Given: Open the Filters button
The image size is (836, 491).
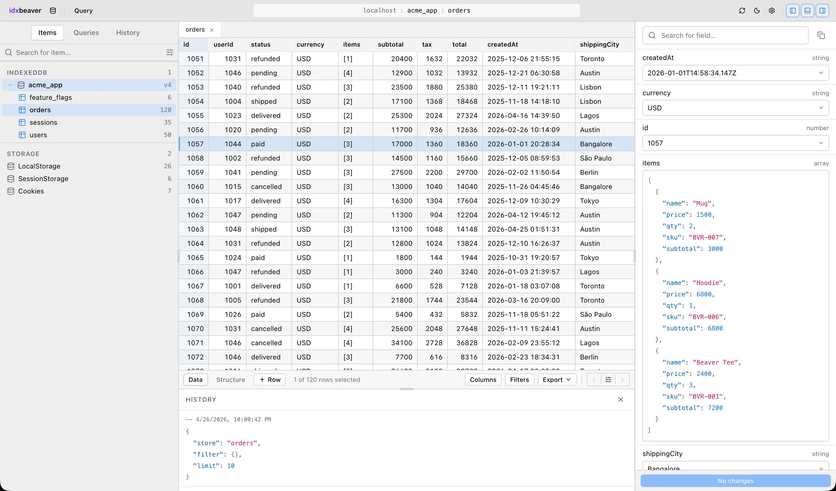Looking at the screenshot, I should point(520,380).
